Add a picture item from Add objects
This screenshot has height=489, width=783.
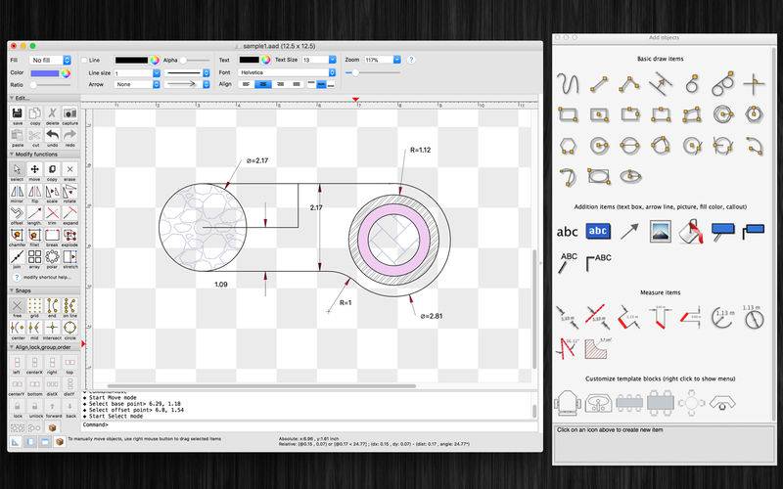coord(661,232)
